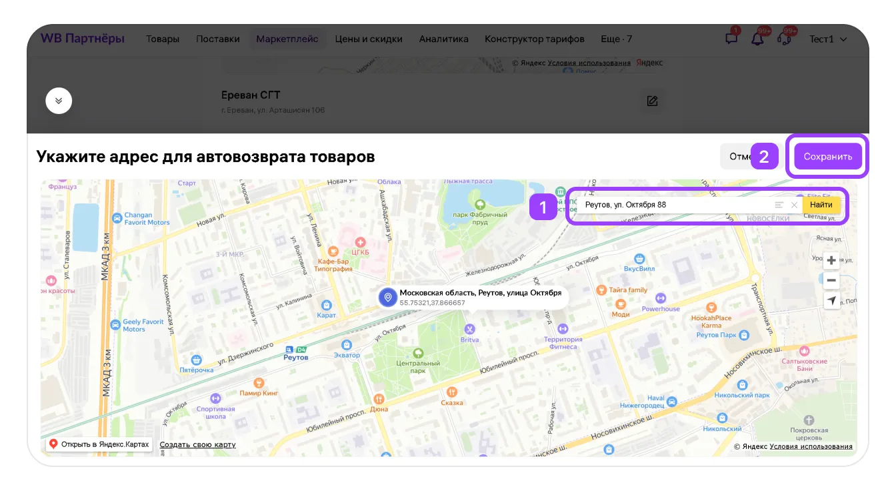Click the edit icon for Ереван СГТ
The width and height of the screenshot is (896, 491).
pyautogui.click(x=652, y=101)
